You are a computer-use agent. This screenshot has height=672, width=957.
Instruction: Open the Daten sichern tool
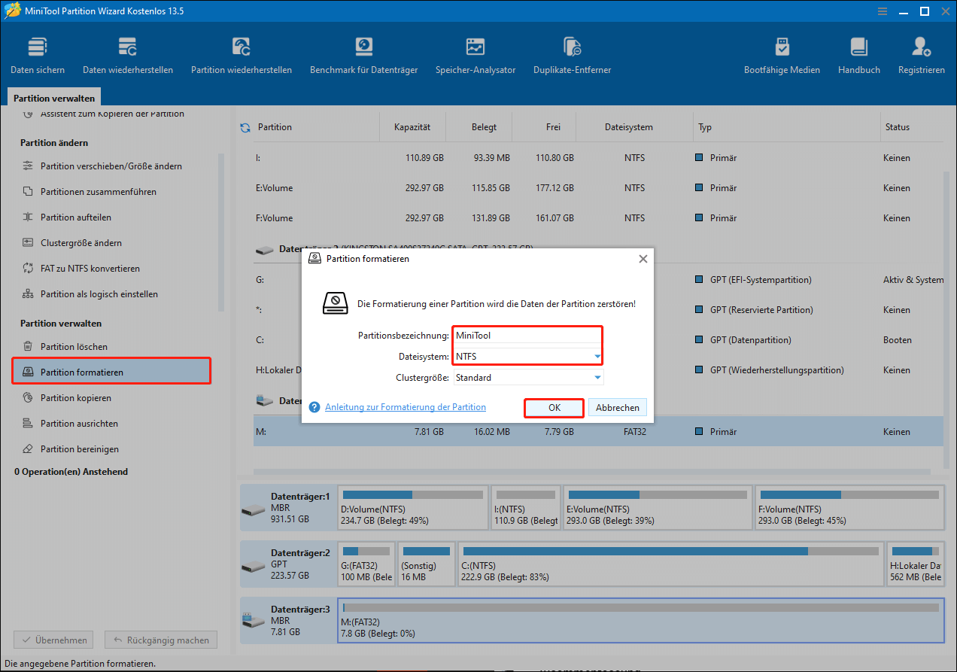[x=37, y=53]
